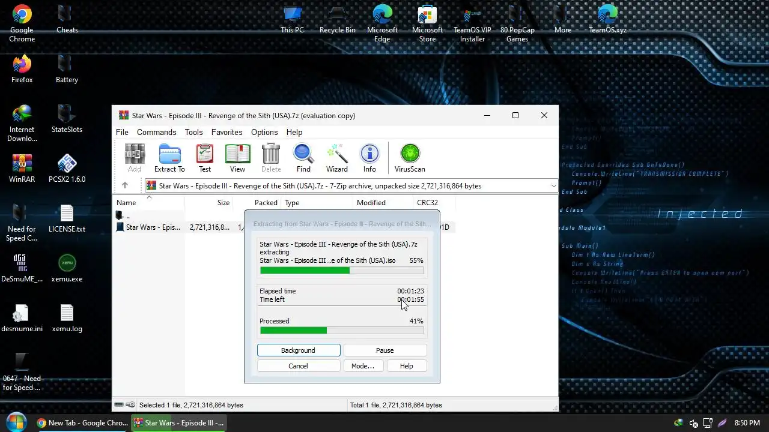Sort list by Size column header

pyautogui.click(x=209, y=203)
